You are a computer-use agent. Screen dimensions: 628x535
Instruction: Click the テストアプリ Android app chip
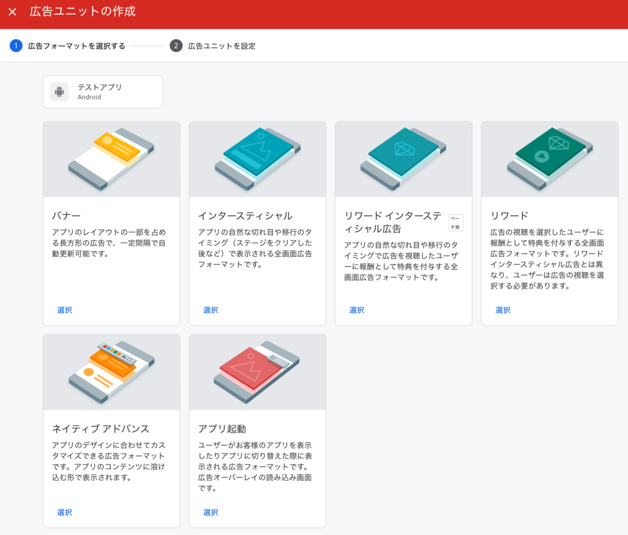pos(102,92)
